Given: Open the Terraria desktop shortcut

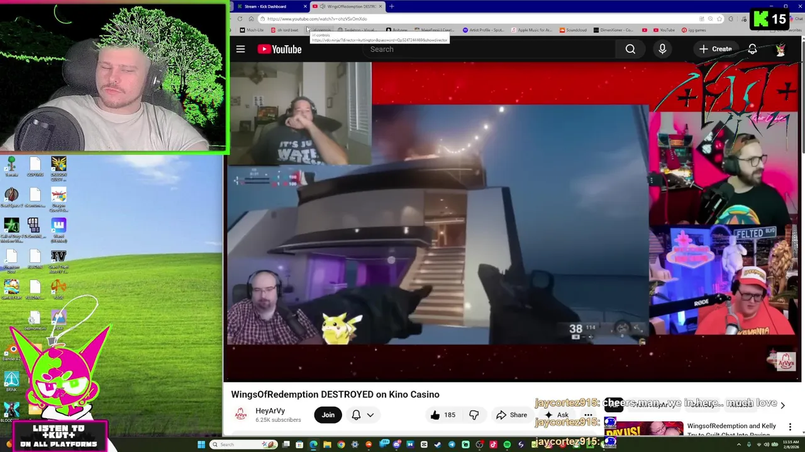Looking at the screenshot, I should (x=11, y=166).
